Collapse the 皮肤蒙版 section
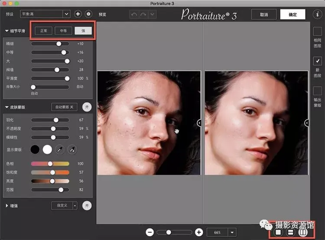This screenshot has height=240, width=325. [7, 107]
